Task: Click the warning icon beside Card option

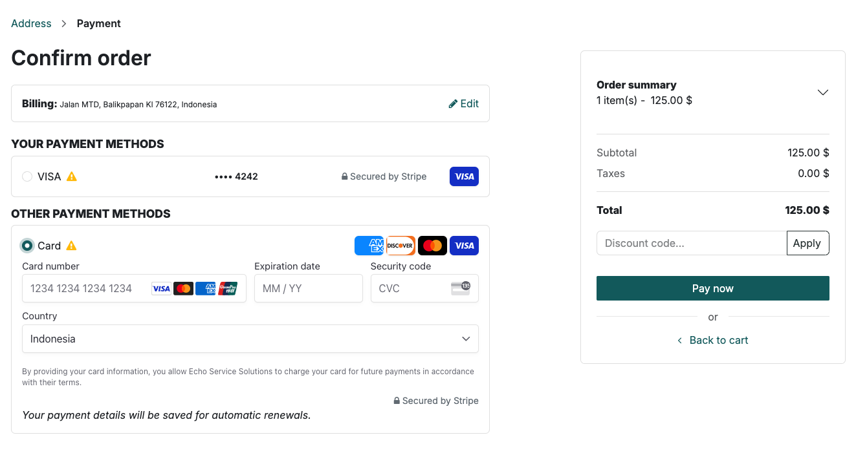Action: 72,246
